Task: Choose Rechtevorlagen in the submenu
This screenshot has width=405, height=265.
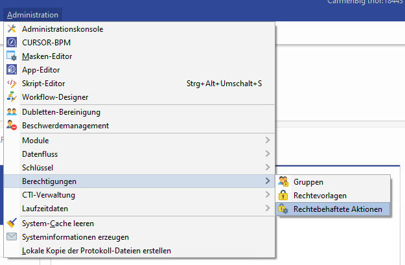Action: coord(319,196)
